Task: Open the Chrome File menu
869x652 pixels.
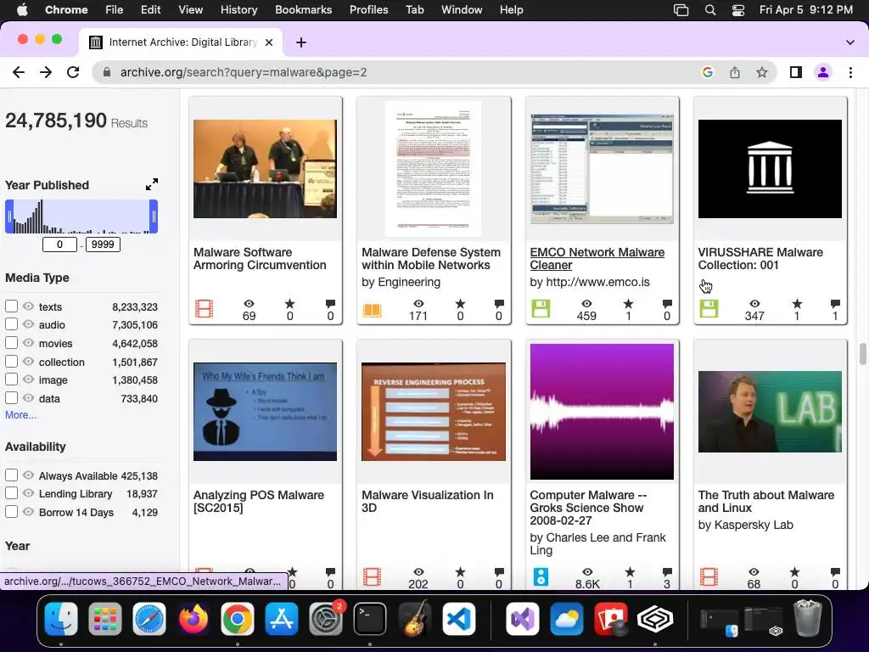Action: tap(115, 10)
